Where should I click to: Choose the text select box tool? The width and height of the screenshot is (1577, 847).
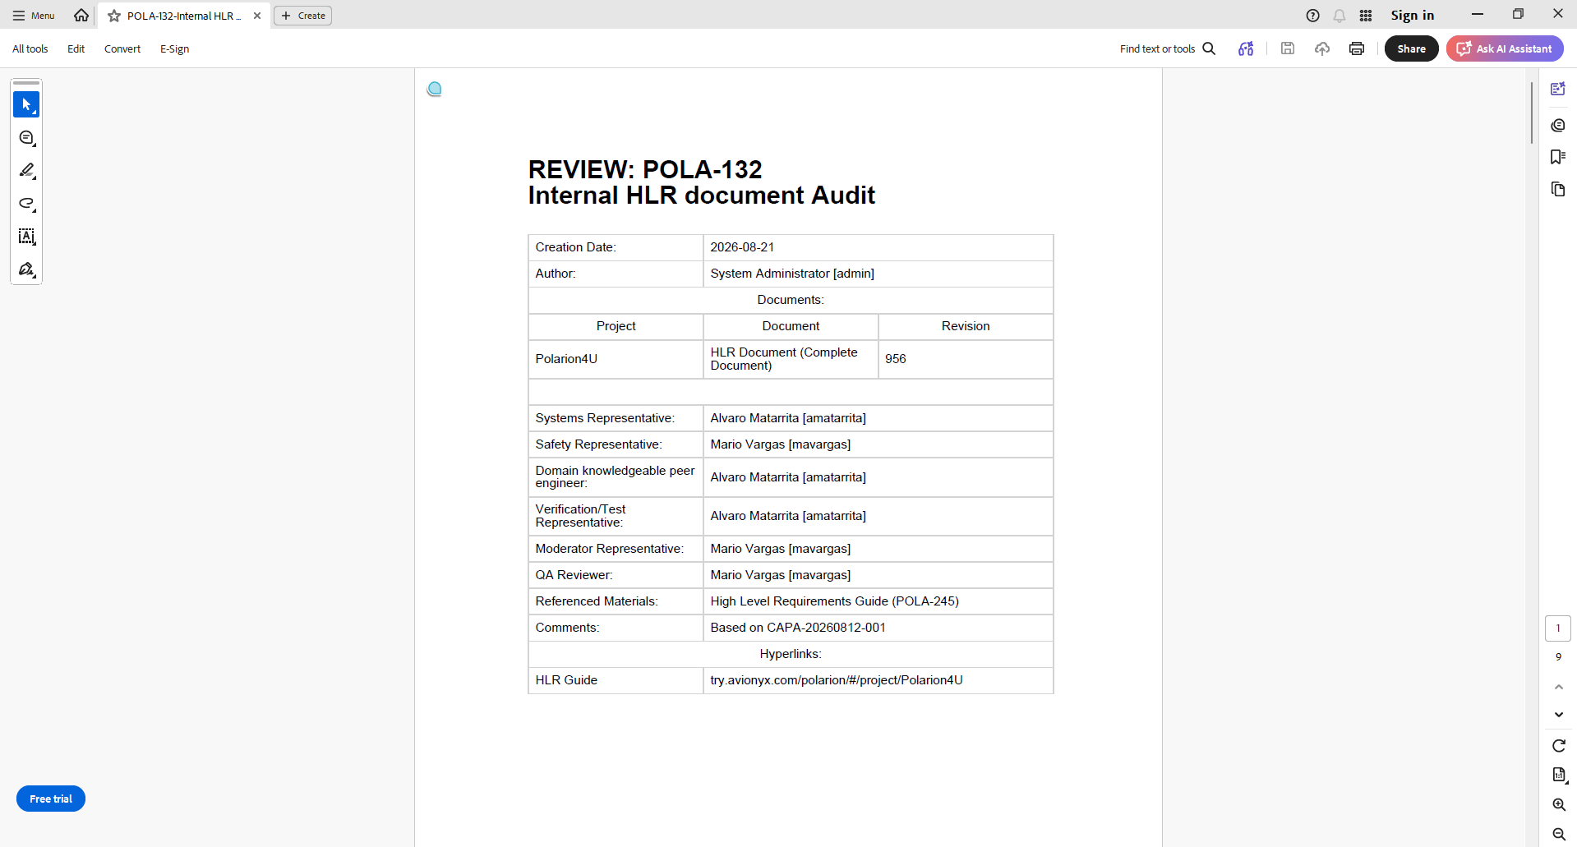click(x=26, y=237)
